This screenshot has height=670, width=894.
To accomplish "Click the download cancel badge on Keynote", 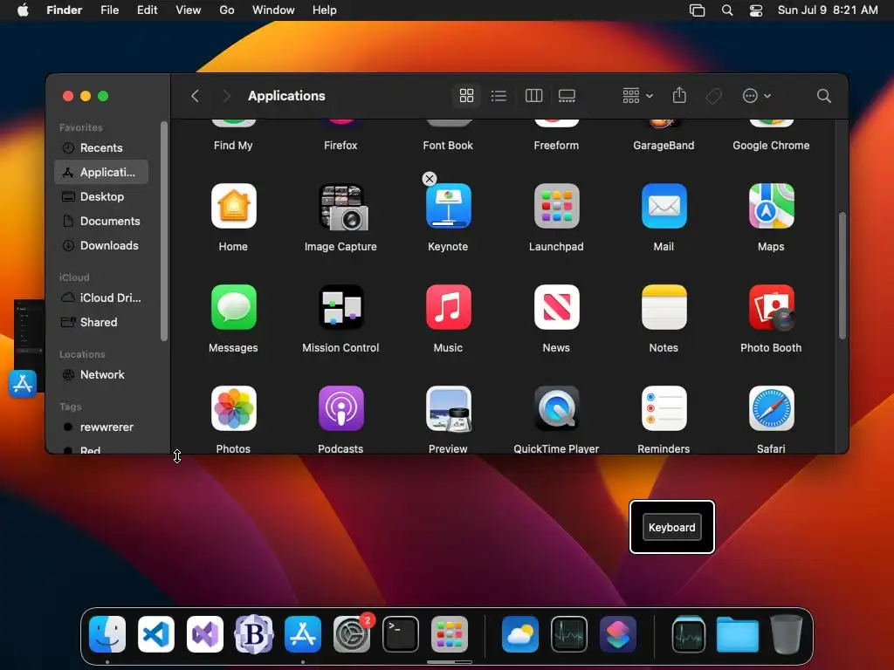I will coord(430,179).
